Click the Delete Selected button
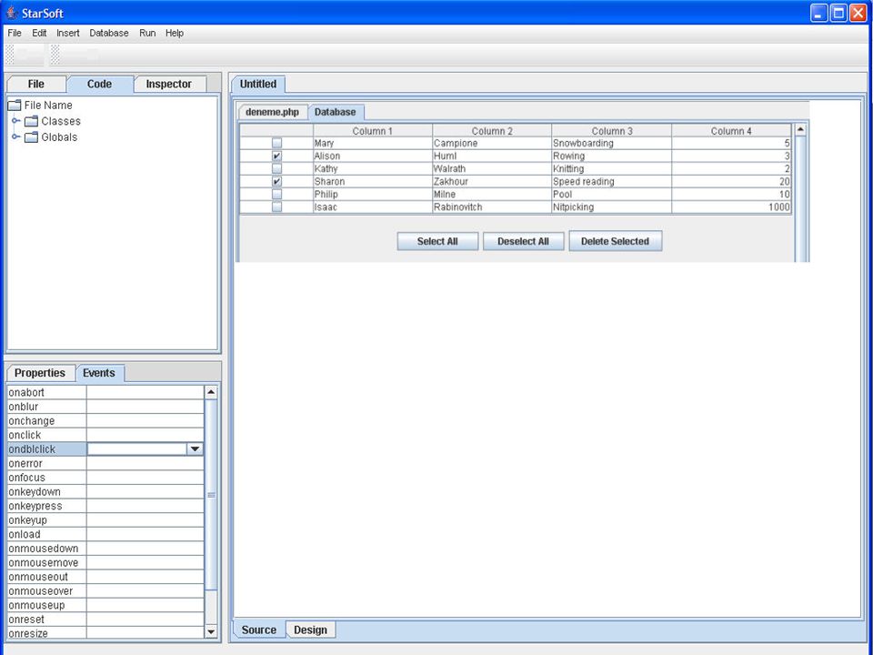 click(x=616, y=241)
